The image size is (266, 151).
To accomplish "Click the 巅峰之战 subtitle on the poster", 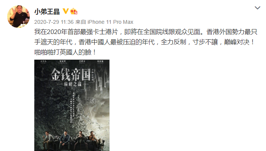I will pos(73,84).
